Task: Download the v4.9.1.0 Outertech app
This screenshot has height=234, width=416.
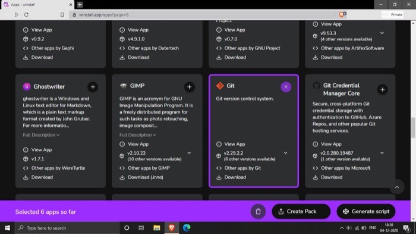Action: tap(134, 57)
